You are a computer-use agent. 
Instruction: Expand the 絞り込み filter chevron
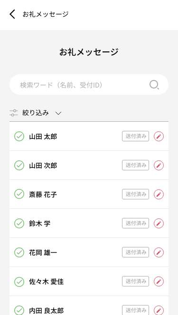pyautogui.click(x=58, y=113)
